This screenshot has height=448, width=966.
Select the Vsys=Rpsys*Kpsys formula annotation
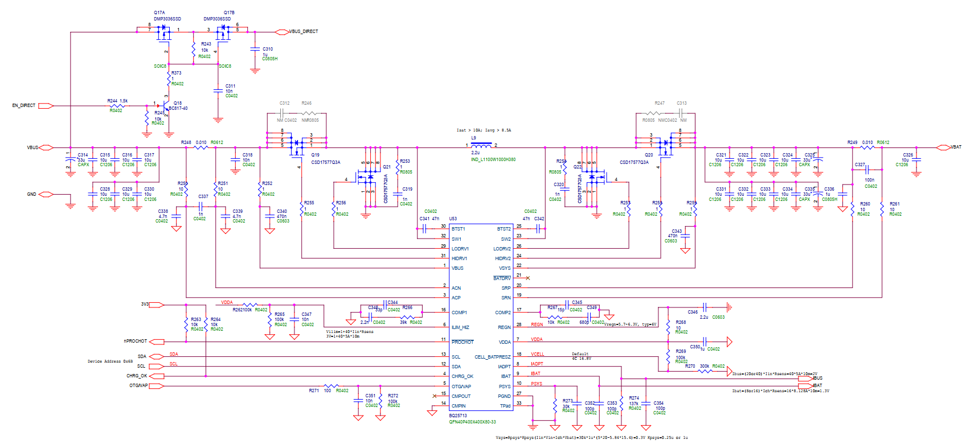point(592,438)
